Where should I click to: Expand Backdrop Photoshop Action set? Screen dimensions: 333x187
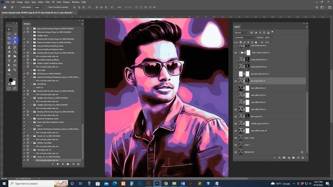point(31,119)
